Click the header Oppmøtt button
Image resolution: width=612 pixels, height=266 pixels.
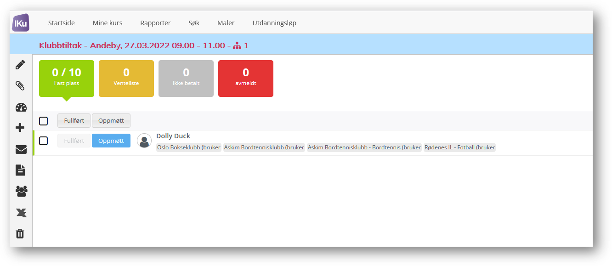click(x=111, y=121)
